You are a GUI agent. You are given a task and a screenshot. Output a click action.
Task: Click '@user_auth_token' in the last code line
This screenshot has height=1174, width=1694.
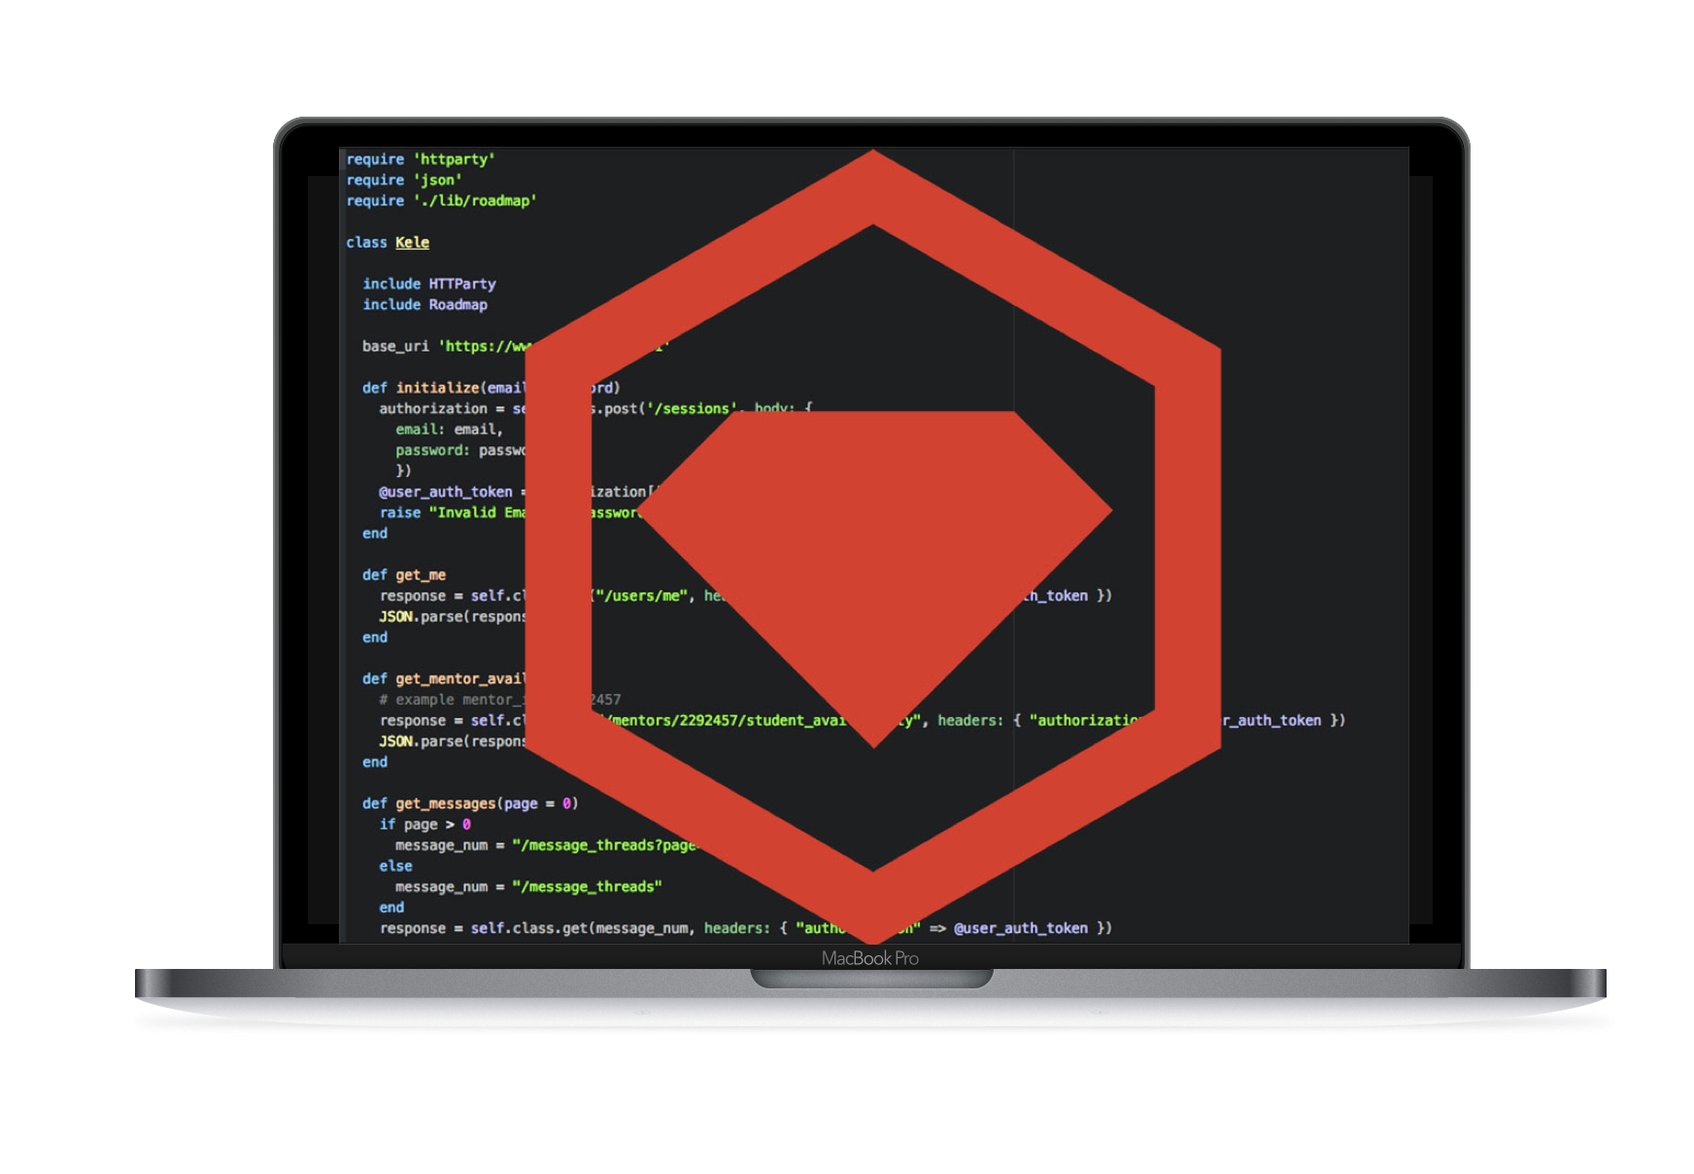1020,929
